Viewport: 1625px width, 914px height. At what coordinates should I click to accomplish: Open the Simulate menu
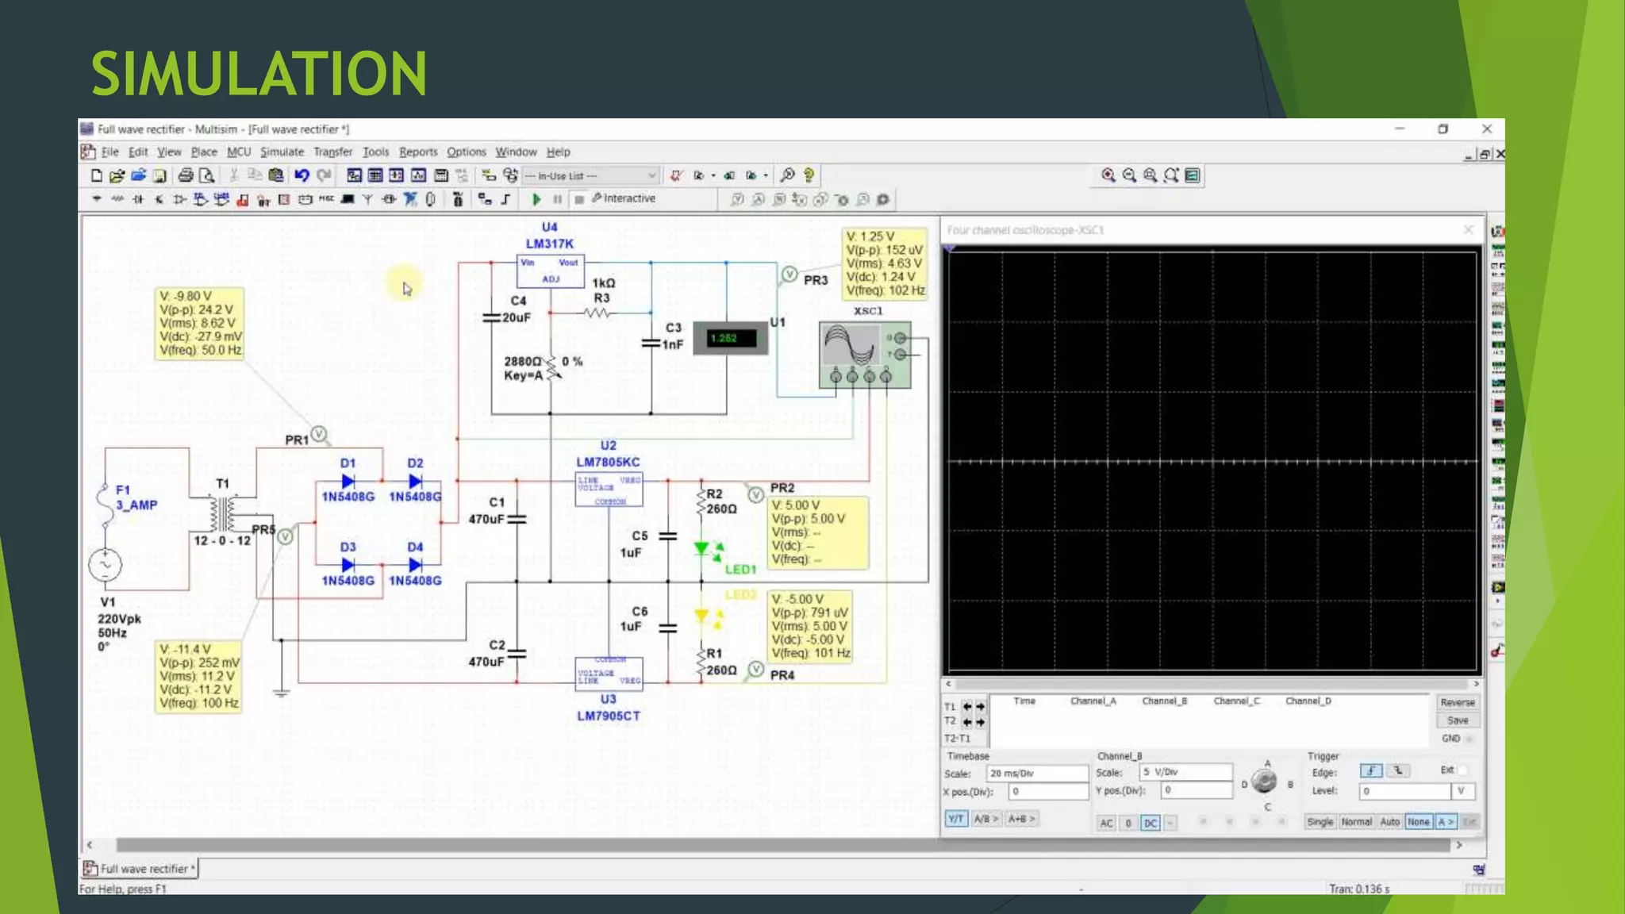pyautogui.click(x=282, y=152)
